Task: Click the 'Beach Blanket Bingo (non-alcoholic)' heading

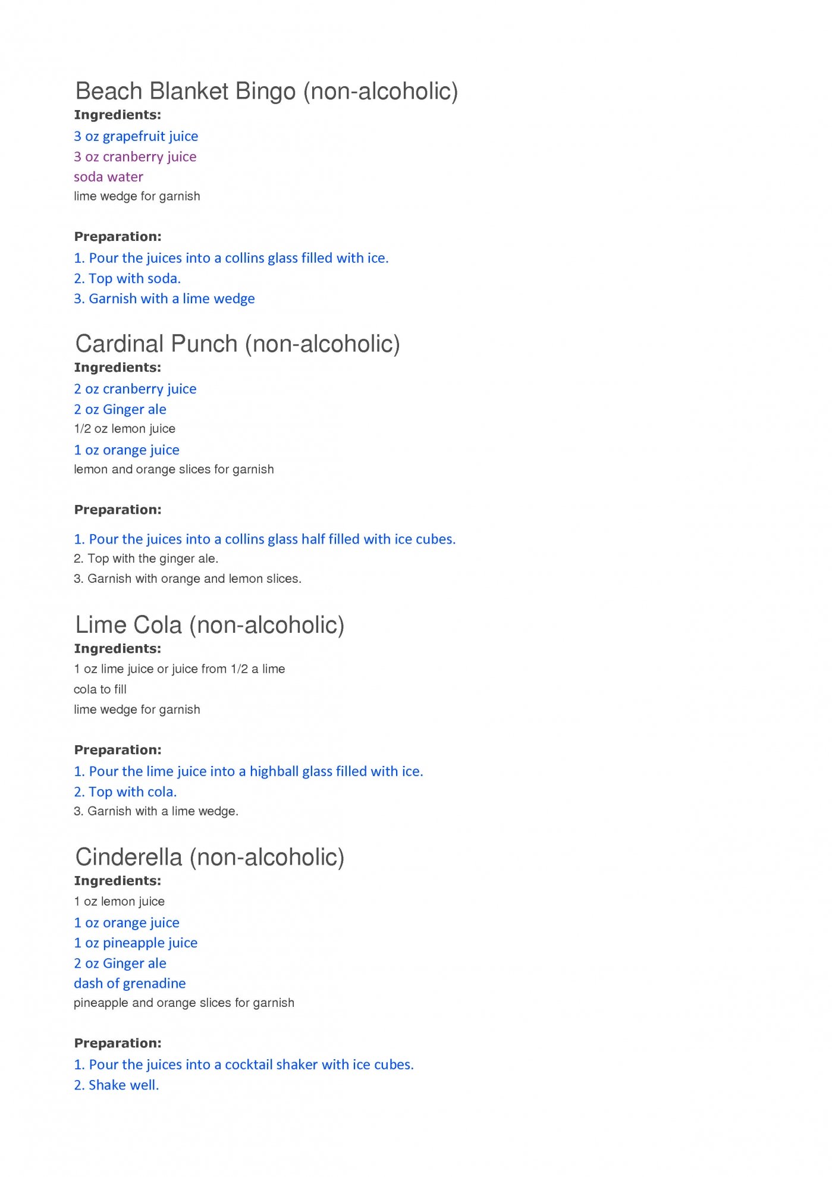Action: click(x=266, y=92)
